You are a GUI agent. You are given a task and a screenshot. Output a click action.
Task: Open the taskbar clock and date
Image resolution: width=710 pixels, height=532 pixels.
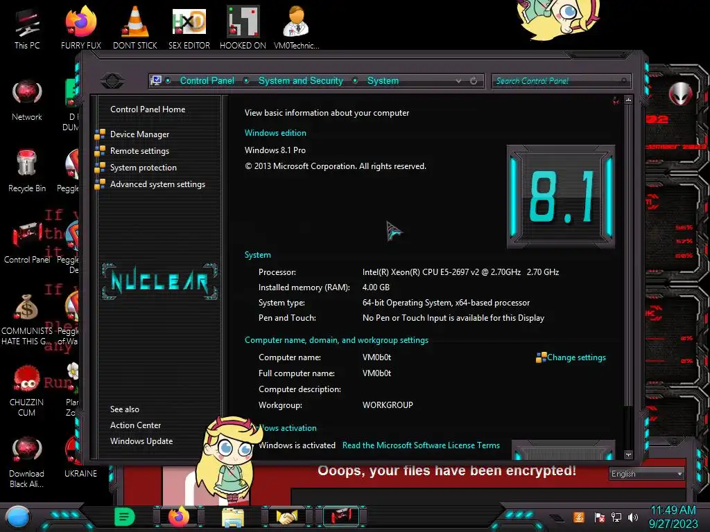coord(673,517)
